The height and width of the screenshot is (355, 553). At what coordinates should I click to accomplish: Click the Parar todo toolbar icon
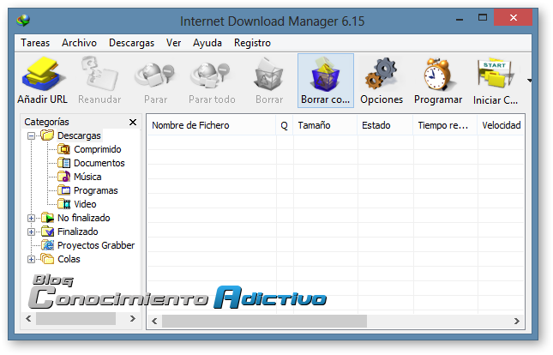(x=211, y=75)
